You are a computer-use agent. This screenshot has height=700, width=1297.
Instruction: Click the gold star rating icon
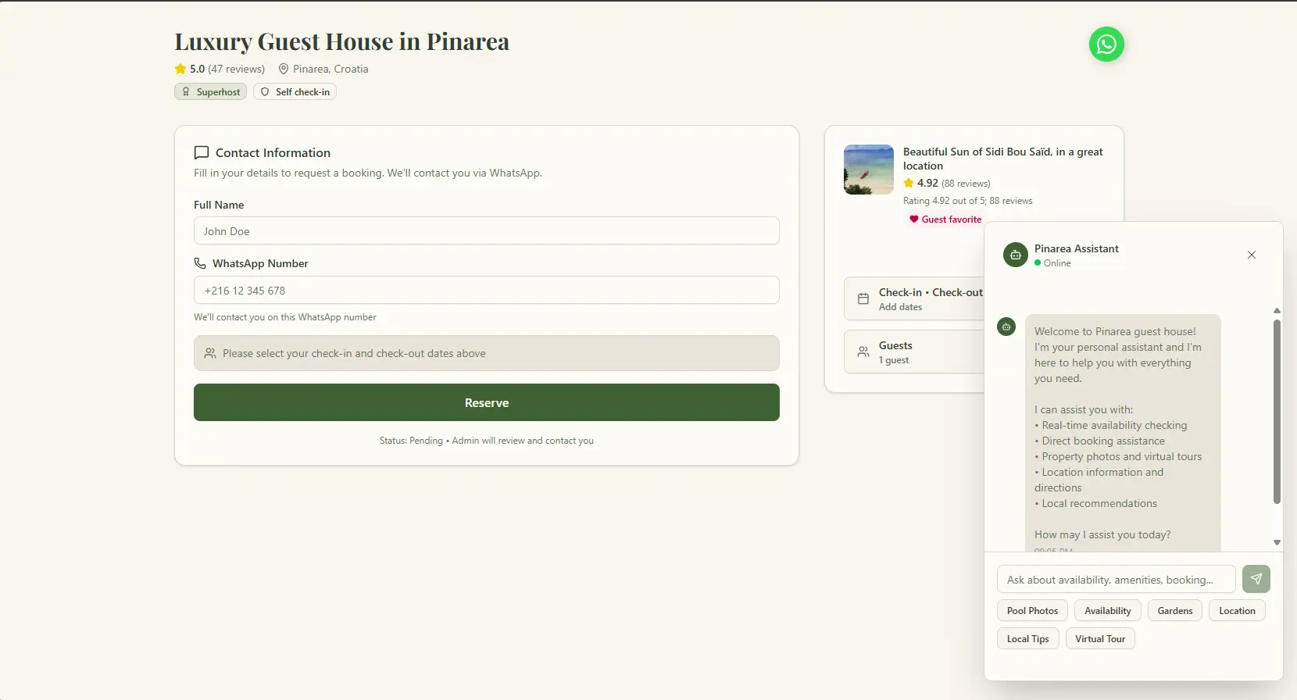(x=180, y=69)
